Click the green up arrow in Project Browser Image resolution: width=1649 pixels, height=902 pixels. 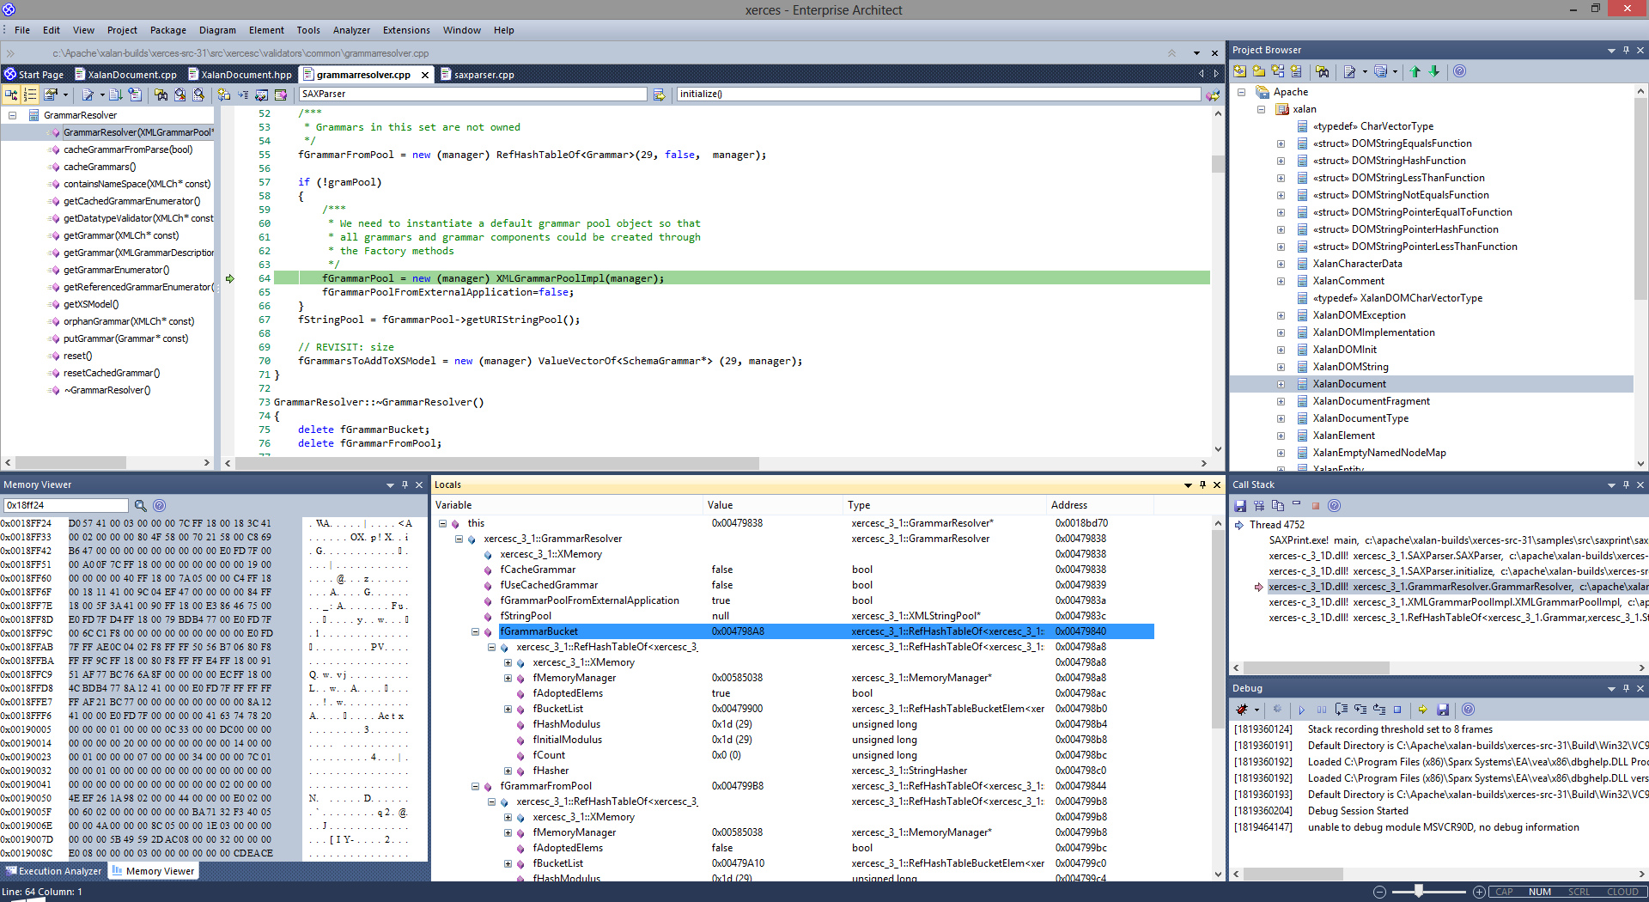[1415, 72]
